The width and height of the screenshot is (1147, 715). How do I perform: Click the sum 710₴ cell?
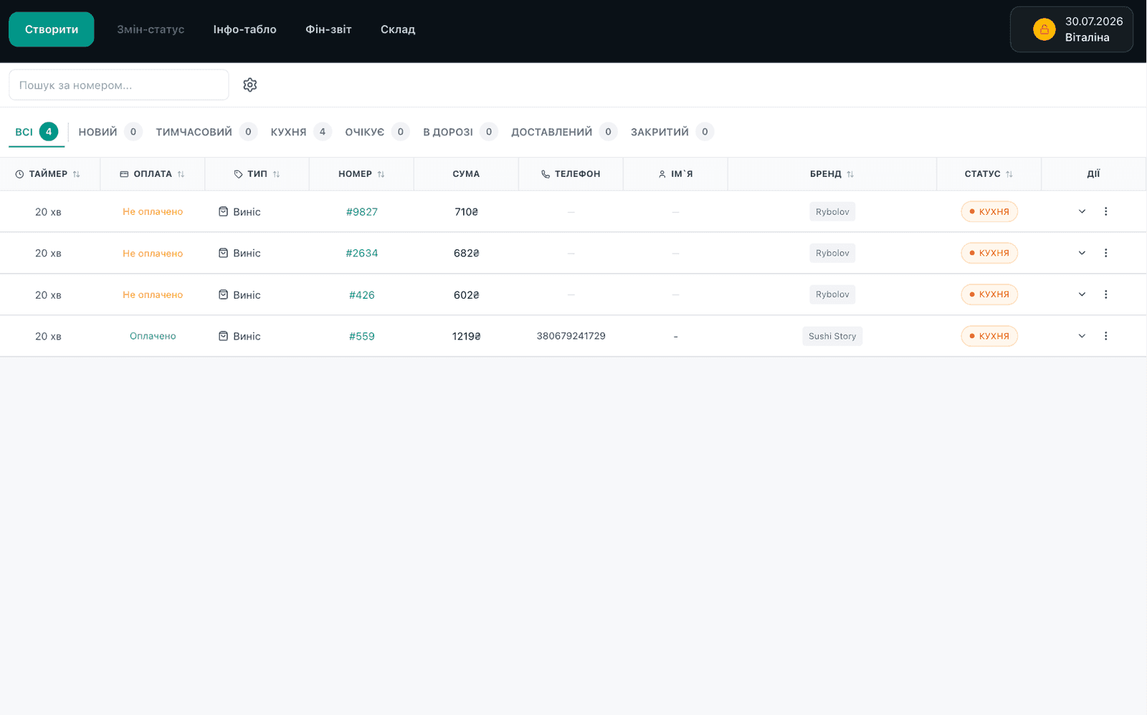click(x=466, y=211)
